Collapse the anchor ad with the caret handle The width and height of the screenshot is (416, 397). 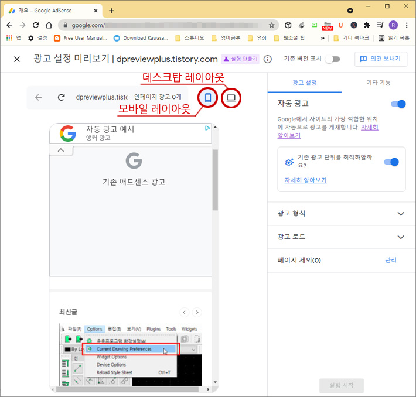tap(61, 150)
